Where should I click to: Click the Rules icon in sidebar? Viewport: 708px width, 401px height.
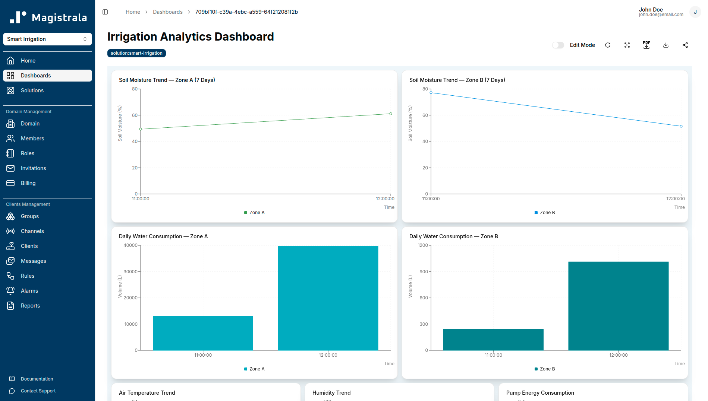[10, 276]
